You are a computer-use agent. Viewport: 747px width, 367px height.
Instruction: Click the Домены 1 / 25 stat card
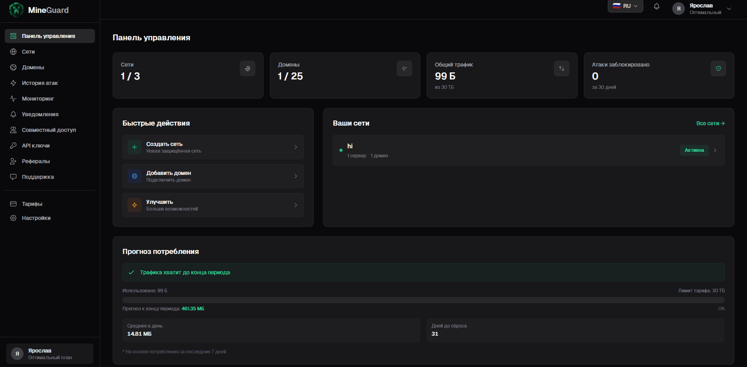click(x=345, y=76)
